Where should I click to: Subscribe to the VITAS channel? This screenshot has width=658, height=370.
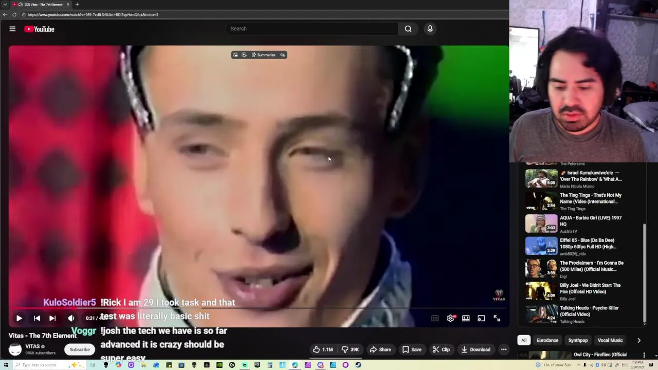(80, 349)
